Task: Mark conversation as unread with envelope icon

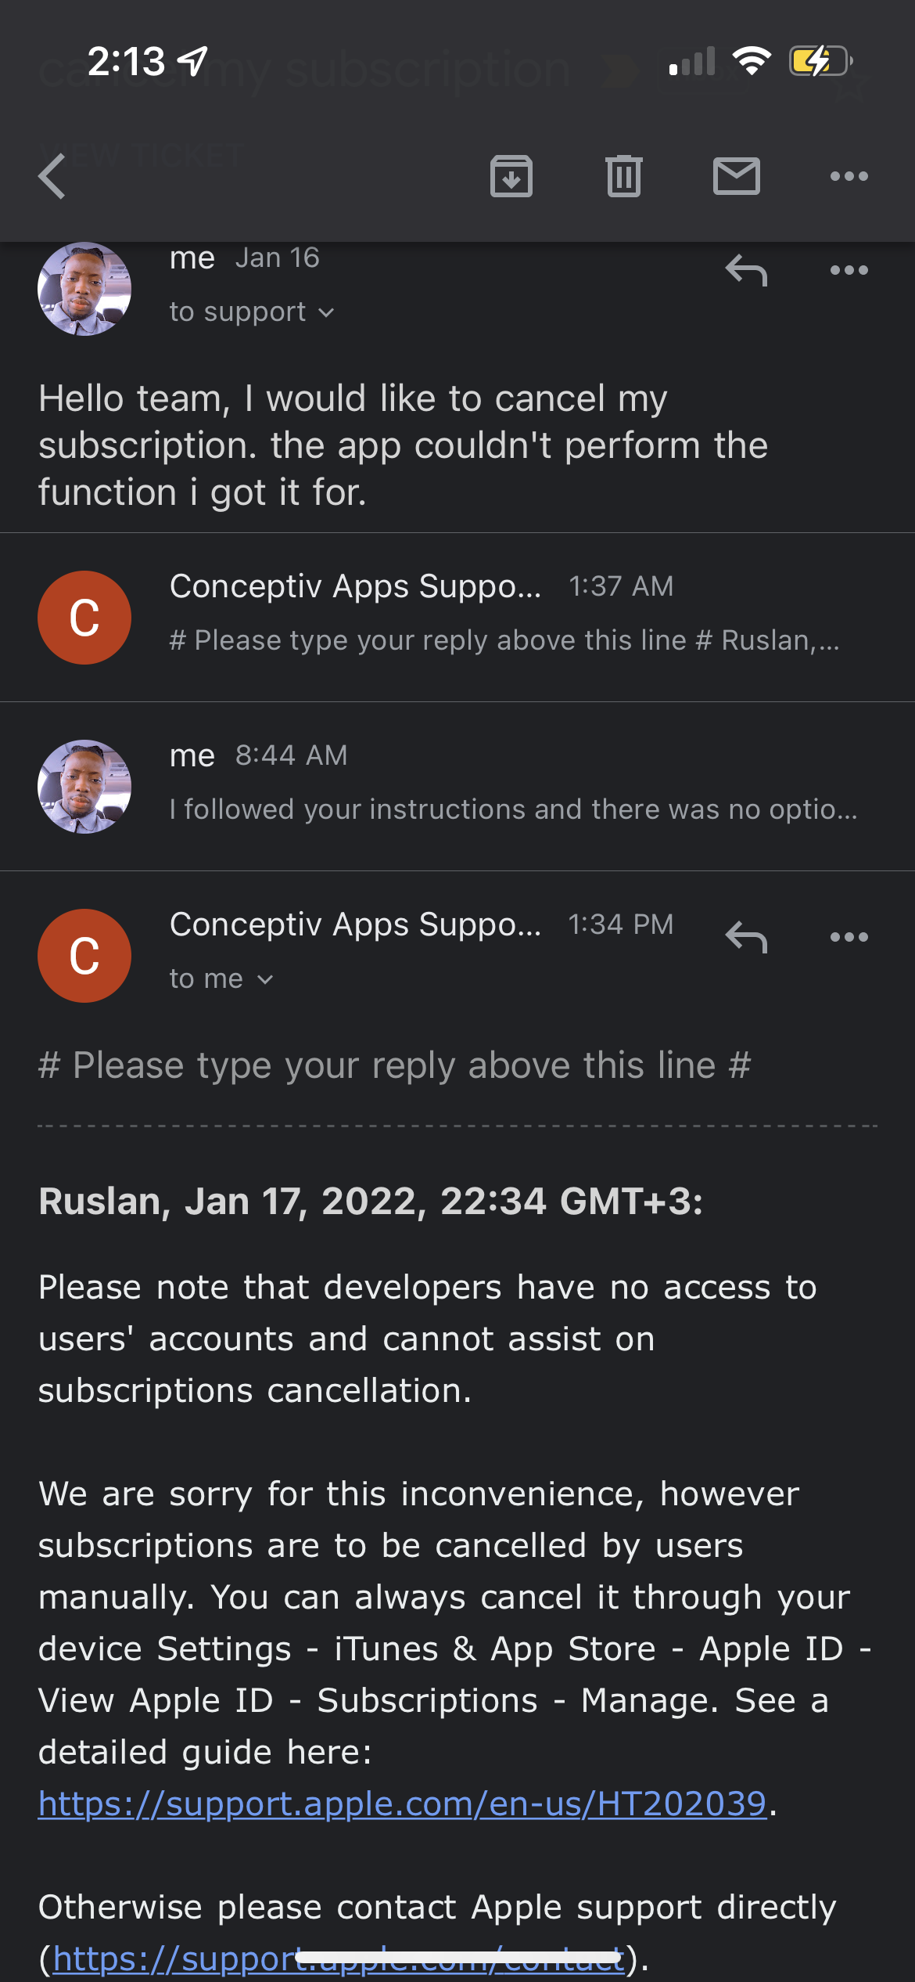Action: (736, 176)
